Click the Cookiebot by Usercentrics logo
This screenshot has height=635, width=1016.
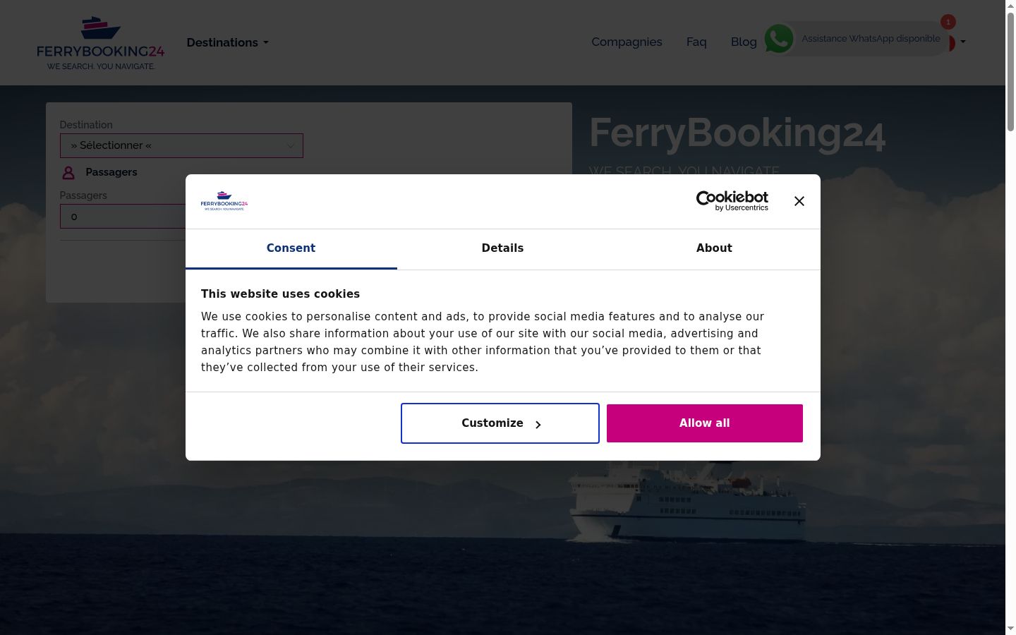pos(732,201)
